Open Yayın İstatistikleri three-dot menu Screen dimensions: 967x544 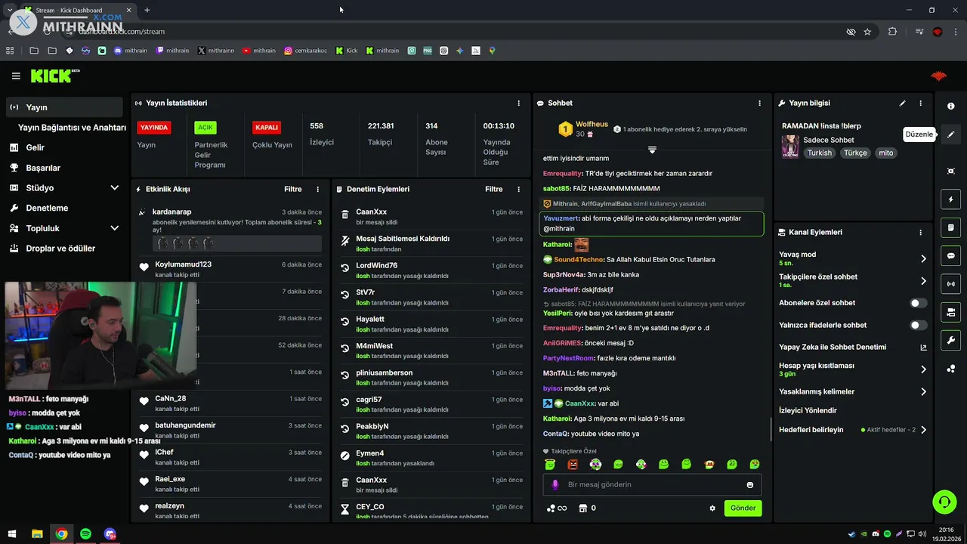click(518, 104)
